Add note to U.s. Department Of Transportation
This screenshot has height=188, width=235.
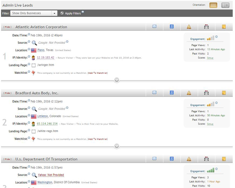[224, 159]
